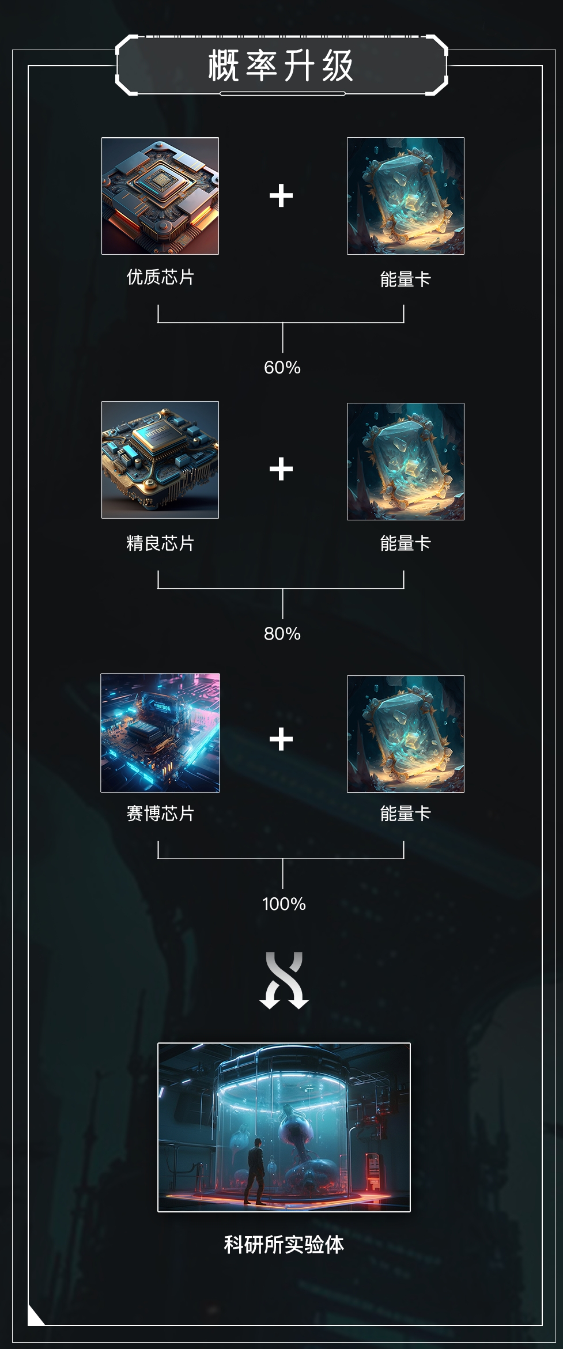
Task: Click the energy card beside 赛博芯片
Action: coord(406,734)
